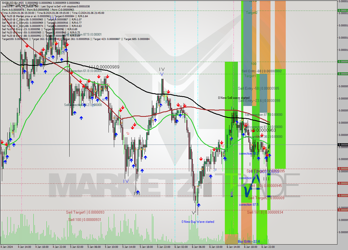The image size is (348, 250).
Task: Click the "4 Jan 18:00" time axis label
Action: [x=41, y=247]
